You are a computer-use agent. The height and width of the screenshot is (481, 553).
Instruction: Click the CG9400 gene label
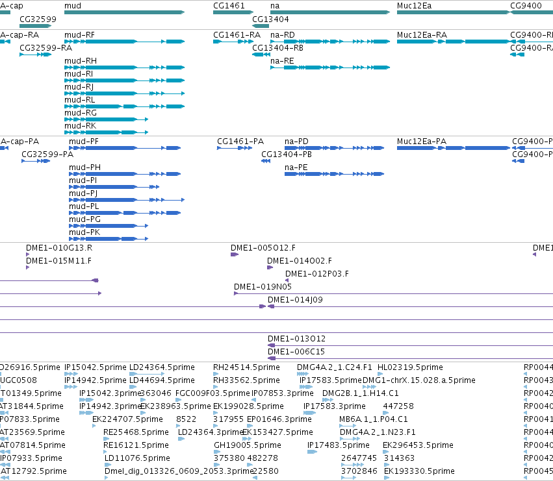point(526,6)
